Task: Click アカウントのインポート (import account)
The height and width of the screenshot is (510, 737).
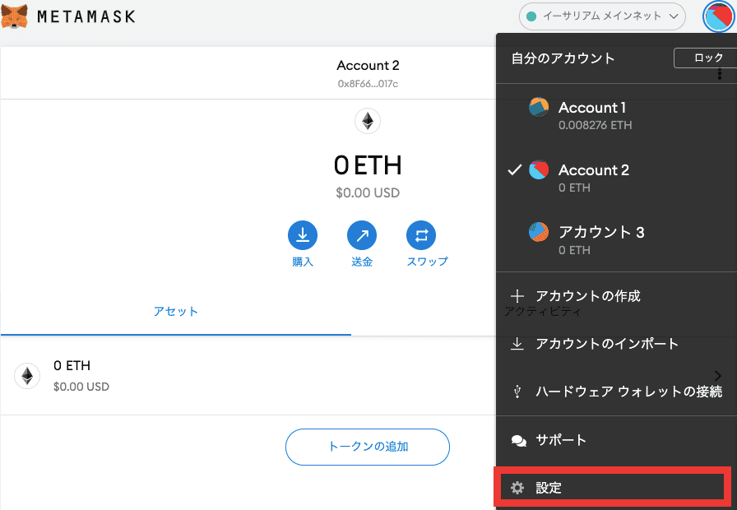Action: [x=617, y=344]
